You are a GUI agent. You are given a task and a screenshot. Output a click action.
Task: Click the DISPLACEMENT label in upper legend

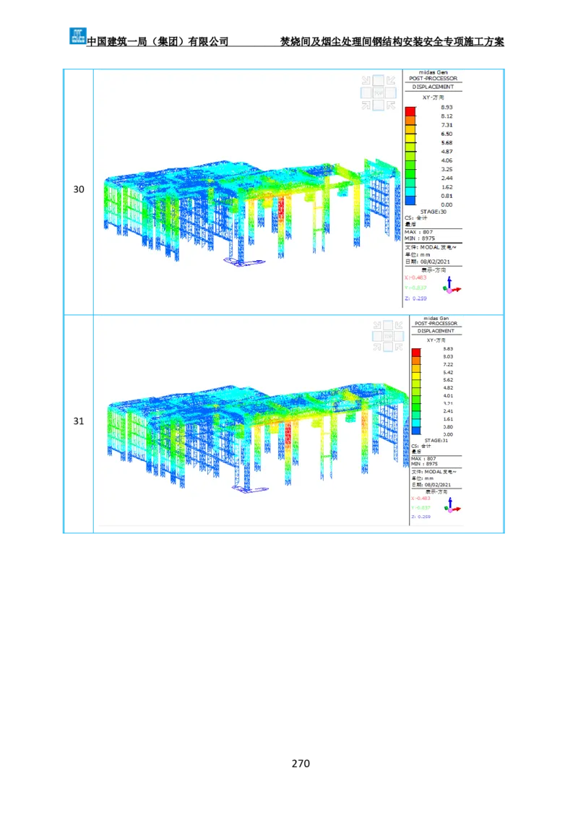433,87
